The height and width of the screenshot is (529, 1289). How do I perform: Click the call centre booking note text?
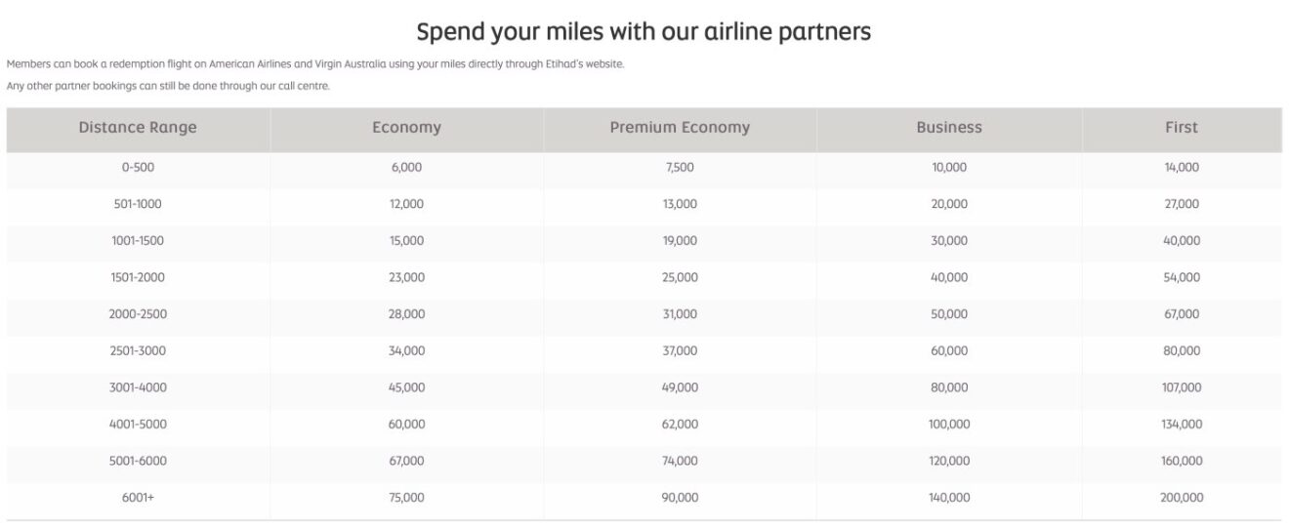(x=168, y=87)
